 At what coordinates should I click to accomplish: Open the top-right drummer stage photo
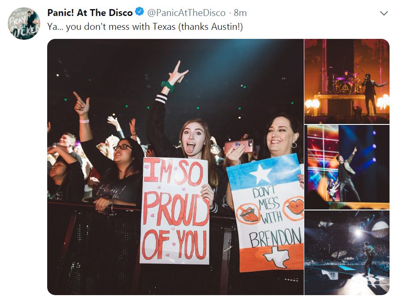point(347,81)
